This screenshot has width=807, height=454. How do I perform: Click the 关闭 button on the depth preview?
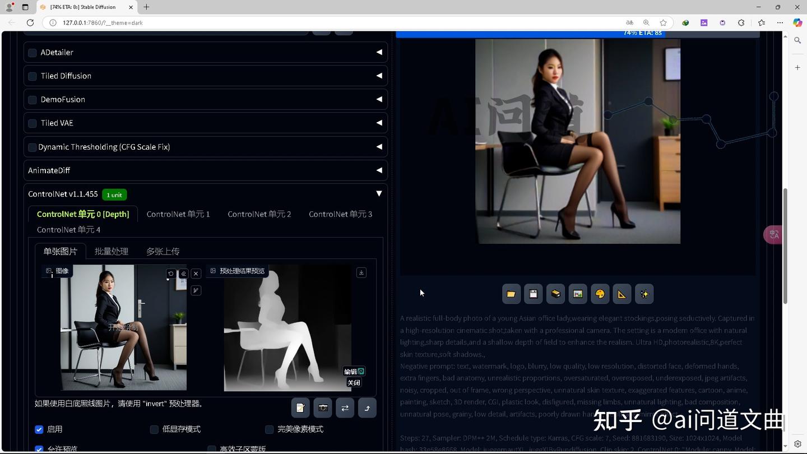tap(353, 382)
